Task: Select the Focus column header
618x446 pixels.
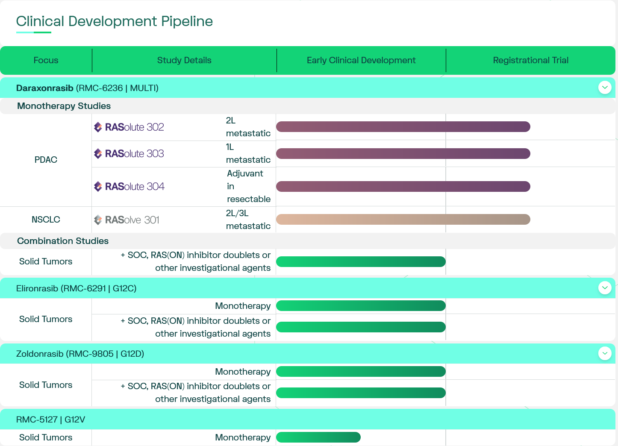Action: click(46, 60)
